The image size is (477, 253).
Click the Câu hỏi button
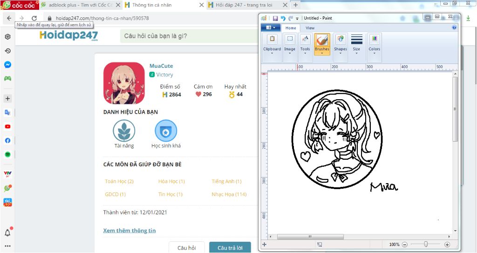[x=186, y=247]
